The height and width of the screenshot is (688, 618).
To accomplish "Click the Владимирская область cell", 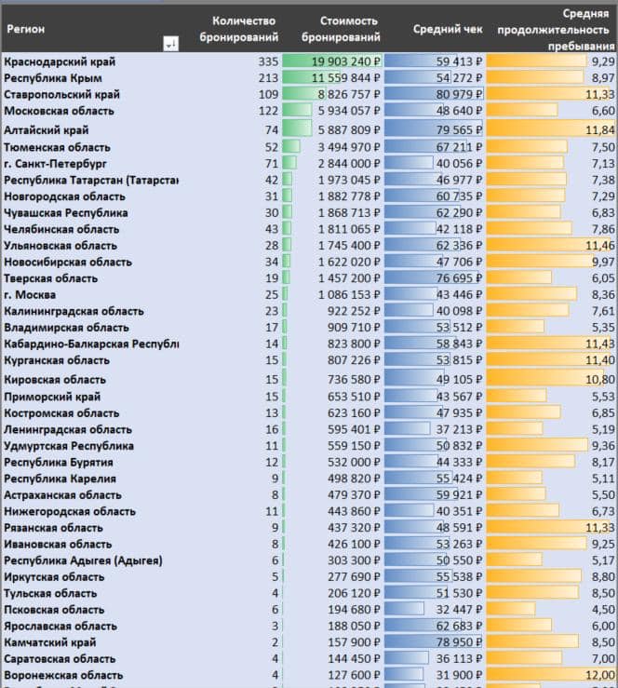I will click(66, 328).
